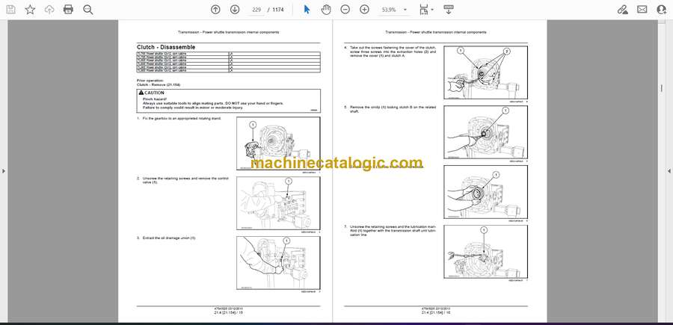The image size is (673, 325).
Task: Click the CAUTION warning heading
Action: coord(151,93)
